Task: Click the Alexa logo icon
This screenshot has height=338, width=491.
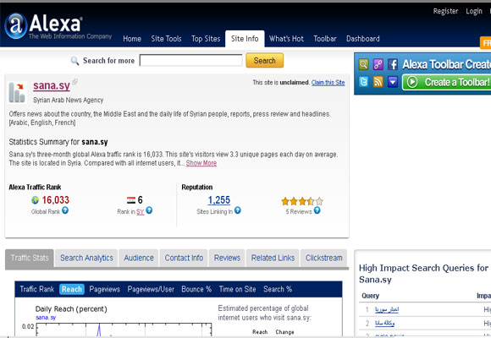Action: pyautogui.click(x=15, y=25)
